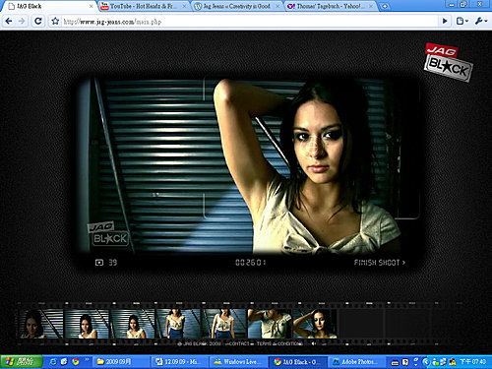
Task: Open third filmstrip thumbnail
Action: click(x=133, y=324)
